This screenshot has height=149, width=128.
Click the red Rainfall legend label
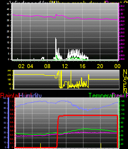click(10, 95)
